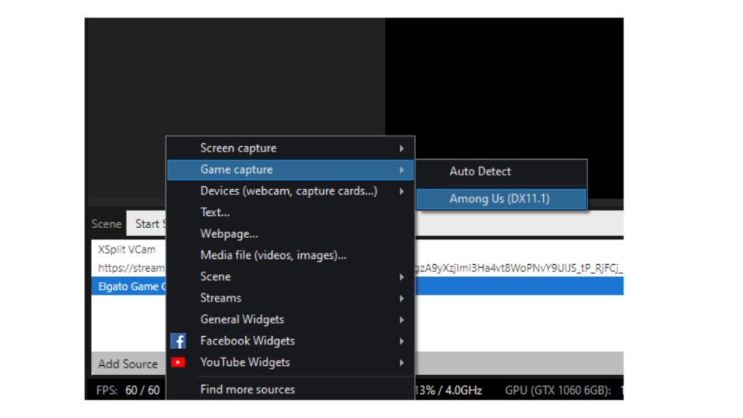Open General Widgets submenu
The width and height of the screenshot is (743, 418).
click(x=290, y=319)
